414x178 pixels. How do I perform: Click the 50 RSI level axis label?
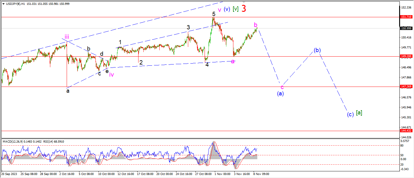click(x=402, y=155)
